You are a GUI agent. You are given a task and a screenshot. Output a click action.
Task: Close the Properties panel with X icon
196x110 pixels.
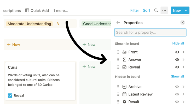[x=183, y=23]
